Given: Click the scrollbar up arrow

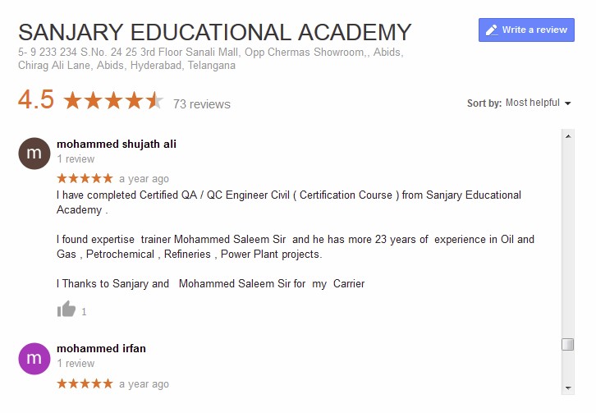Looking at the screenshot, I should 567,136.
